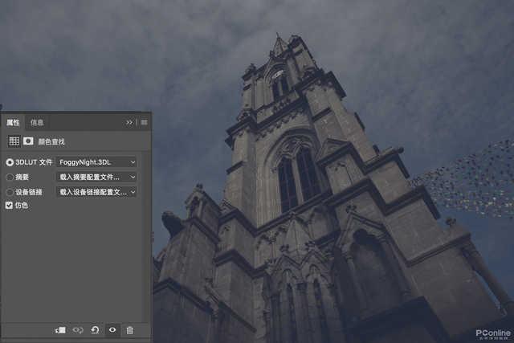Image resolution: width=514 pixels, height=343 pixels.
Task: Select the 3DLUT 文件 radio button
Action: [10, 162]
